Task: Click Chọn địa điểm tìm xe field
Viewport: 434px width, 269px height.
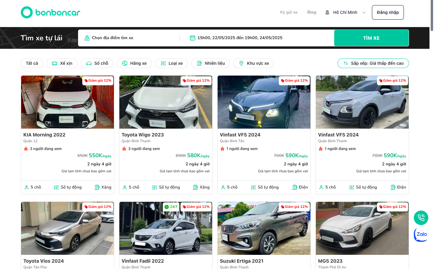Action: point(129,38)
